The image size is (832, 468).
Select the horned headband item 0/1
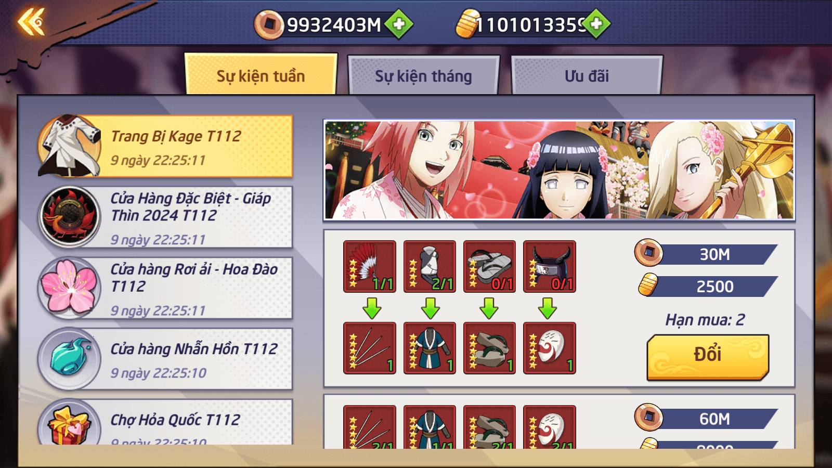click(x=550, y=266)
